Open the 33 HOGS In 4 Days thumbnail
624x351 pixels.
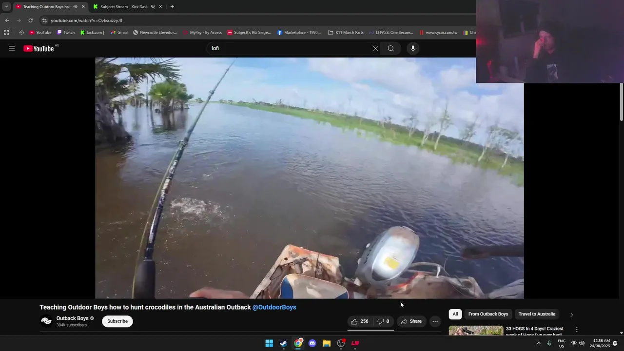pyautogui.click(x=476, y=331)
